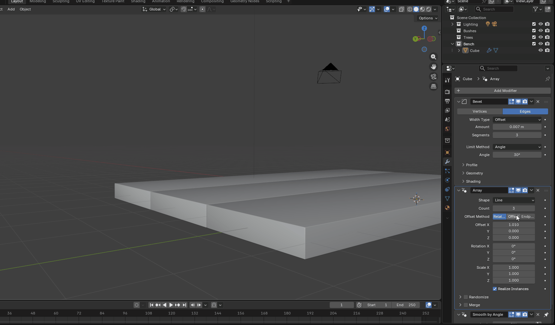Switch to the Geometry Nodes workspace tab
The image size is (555, 325).
point(245,1)
